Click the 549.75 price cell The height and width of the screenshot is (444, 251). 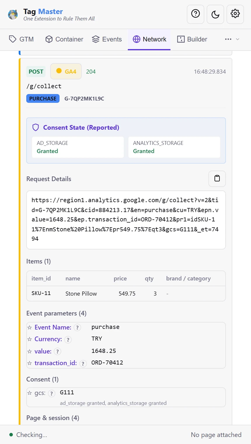(127, 294)
